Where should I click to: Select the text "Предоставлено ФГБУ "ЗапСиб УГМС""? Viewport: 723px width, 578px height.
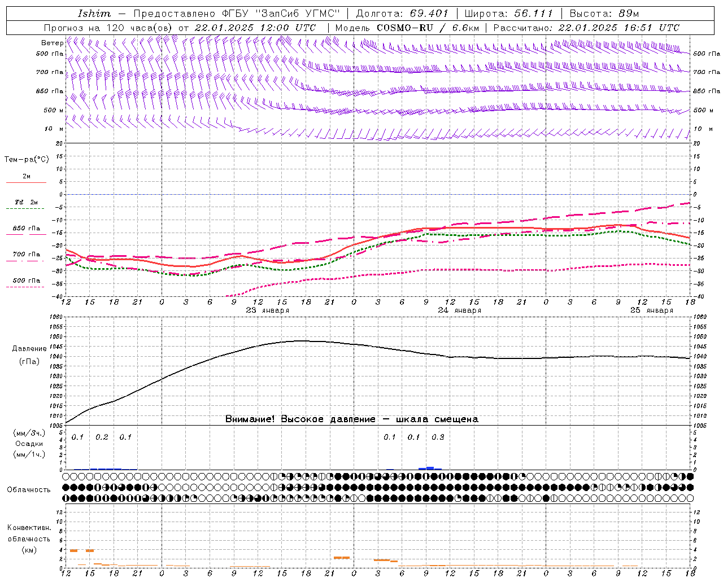tap(237, 14)
